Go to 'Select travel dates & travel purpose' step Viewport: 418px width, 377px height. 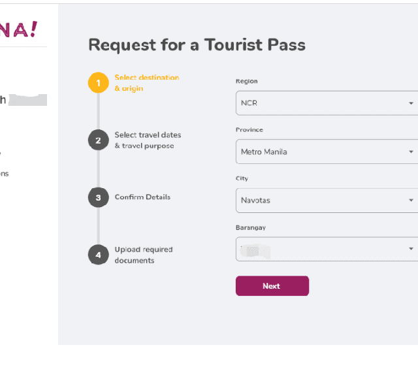[x=148, y=140]
